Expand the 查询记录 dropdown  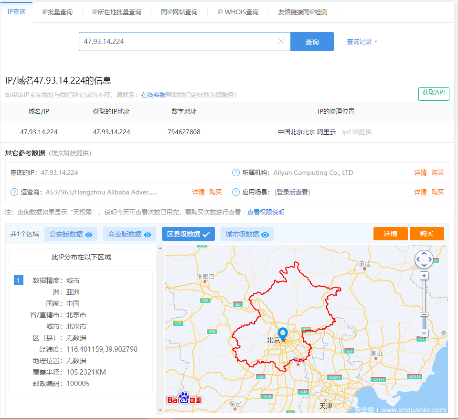click(x=362, y=42)
